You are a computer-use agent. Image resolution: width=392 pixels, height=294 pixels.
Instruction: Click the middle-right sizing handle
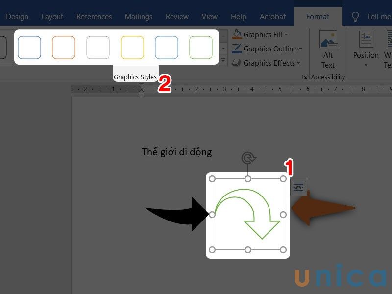click(283, 215)
